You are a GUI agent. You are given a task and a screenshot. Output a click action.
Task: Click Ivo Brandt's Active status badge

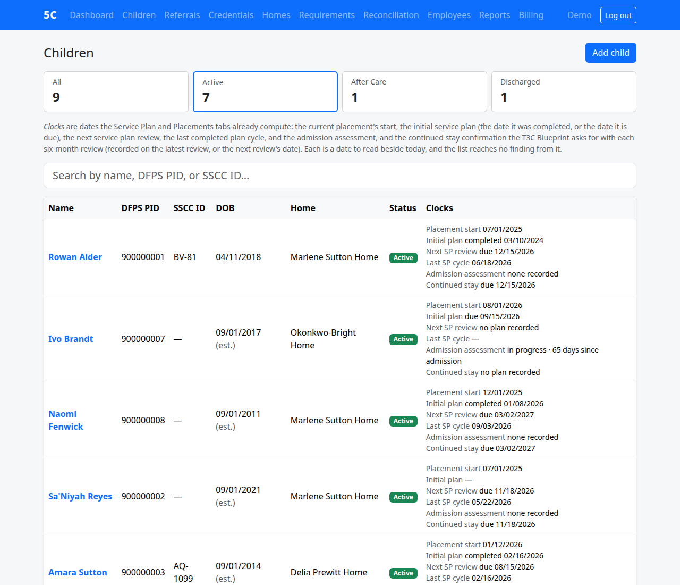403,339
